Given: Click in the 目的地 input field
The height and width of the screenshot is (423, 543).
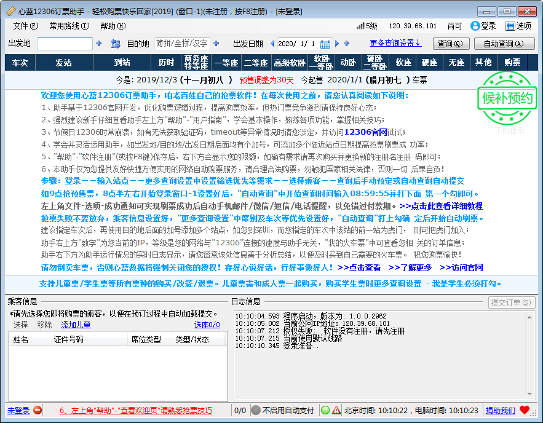Looking at the screenshot, I should tap(182, 44).
